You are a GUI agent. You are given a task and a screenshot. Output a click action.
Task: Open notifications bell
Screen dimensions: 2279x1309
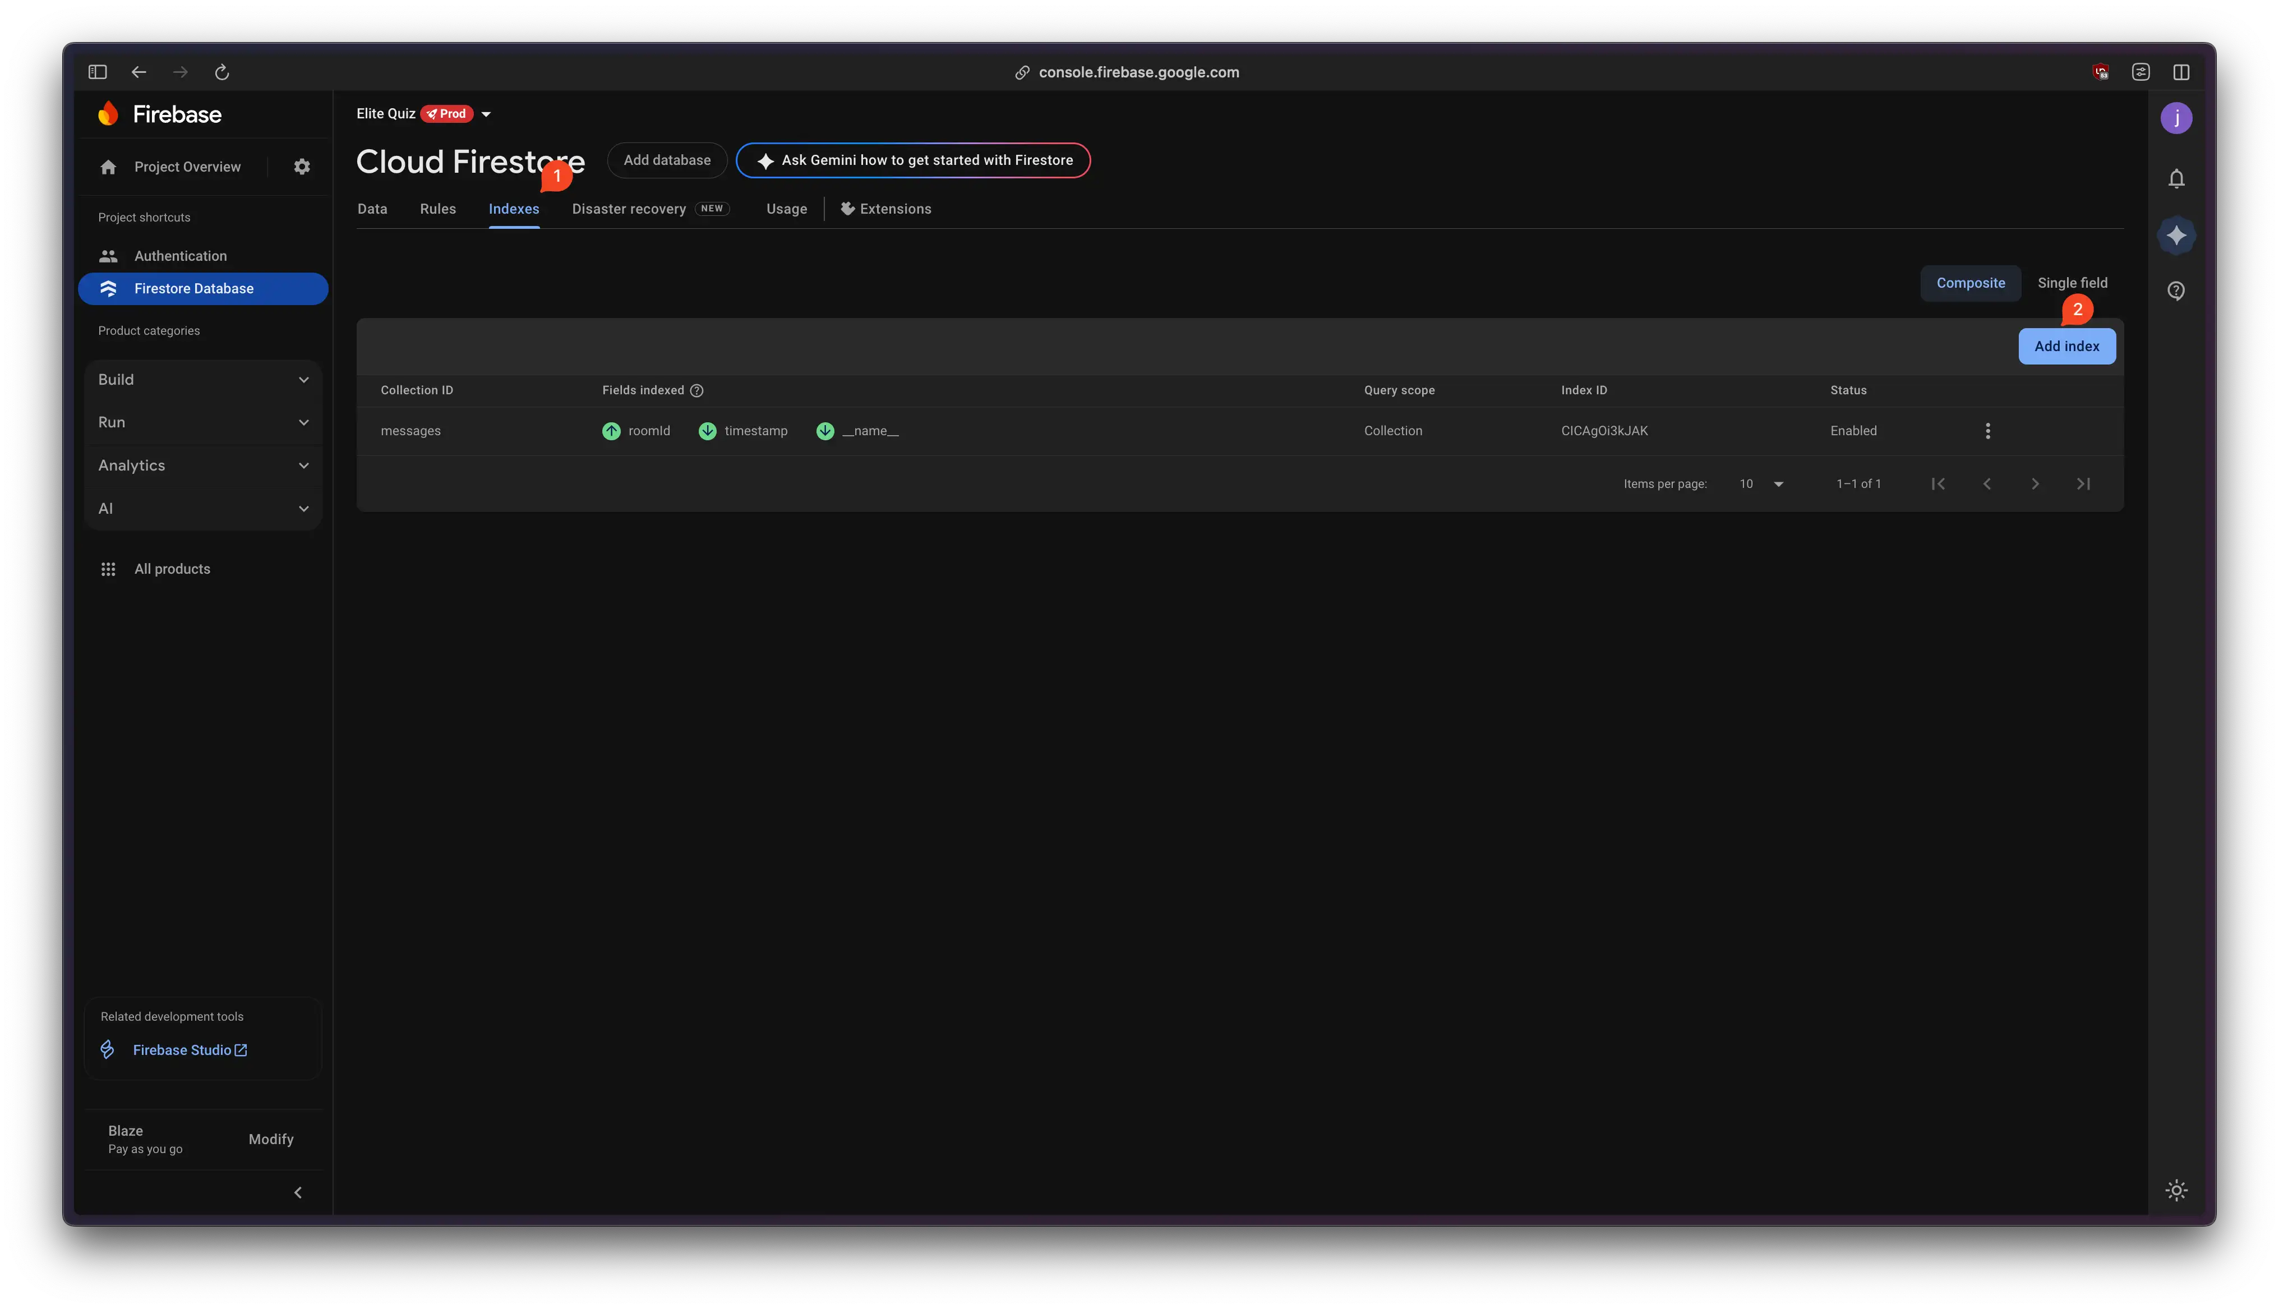tap(2176, 179)
